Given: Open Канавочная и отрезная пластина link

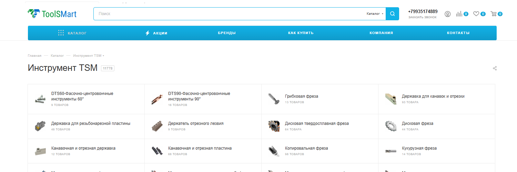Looking at the screenshot, I should pos(200,148).
